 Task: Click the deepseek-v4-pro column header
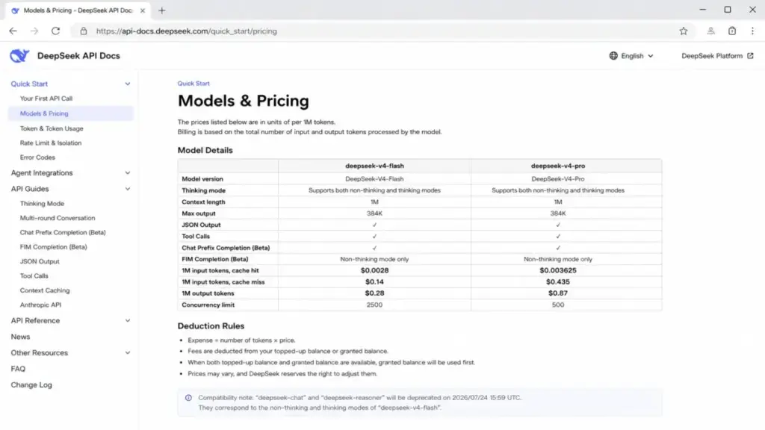(x=557, y=166)
